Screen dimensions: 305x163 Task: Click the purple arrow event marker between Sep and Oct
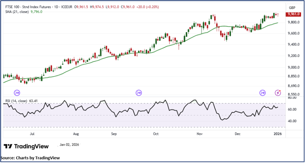[x=139, y=93]
